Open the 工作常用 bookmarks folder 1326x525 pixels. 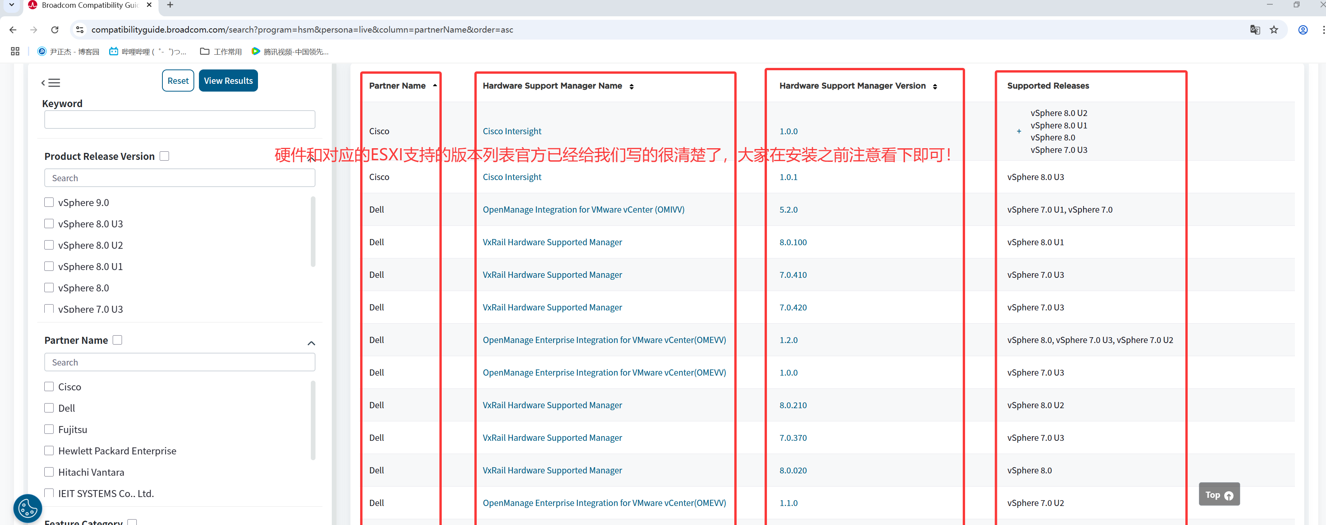[221, 52]
